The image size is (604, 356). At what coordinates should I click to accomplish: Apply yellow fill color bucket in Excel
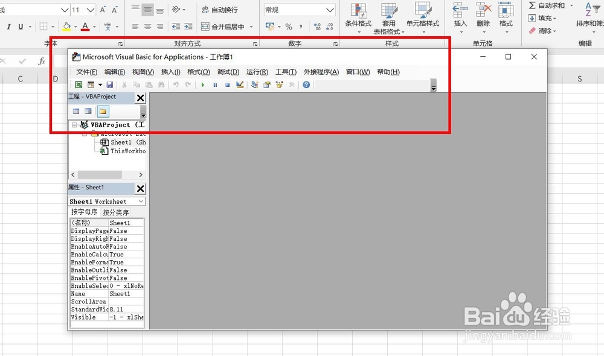[x=66, y=27]
